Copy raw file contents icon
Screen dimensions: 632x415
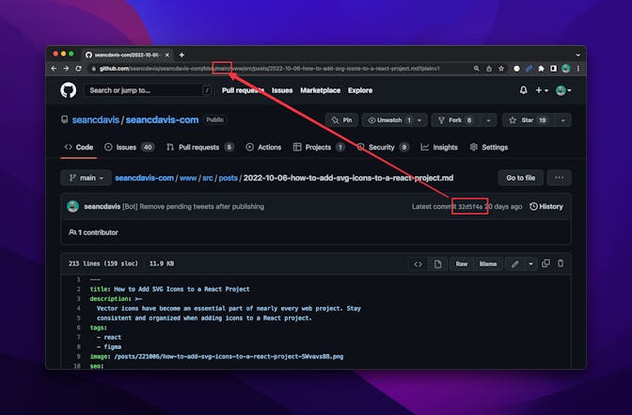(x=546, y=263)
